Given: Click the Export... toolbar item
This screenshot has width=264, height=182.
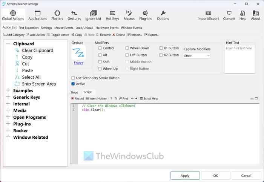Looking at the screenshot, I should (x=151, y=35).
